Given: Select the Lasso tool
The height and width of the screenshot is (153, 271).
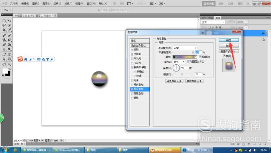Looking at the screenshot, I should [4, 25].
